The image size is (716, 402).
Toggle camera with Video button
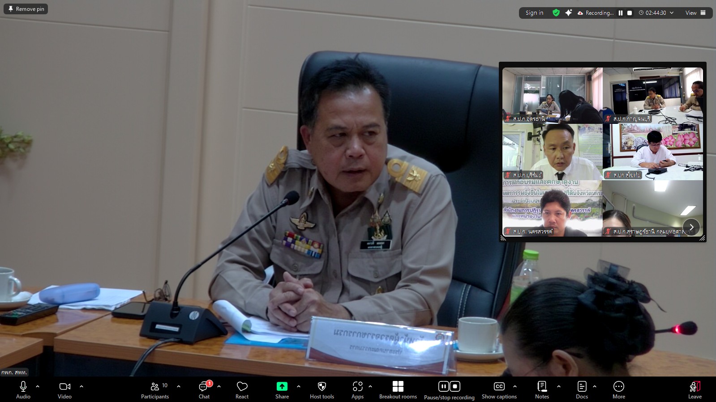coord(64,389)
